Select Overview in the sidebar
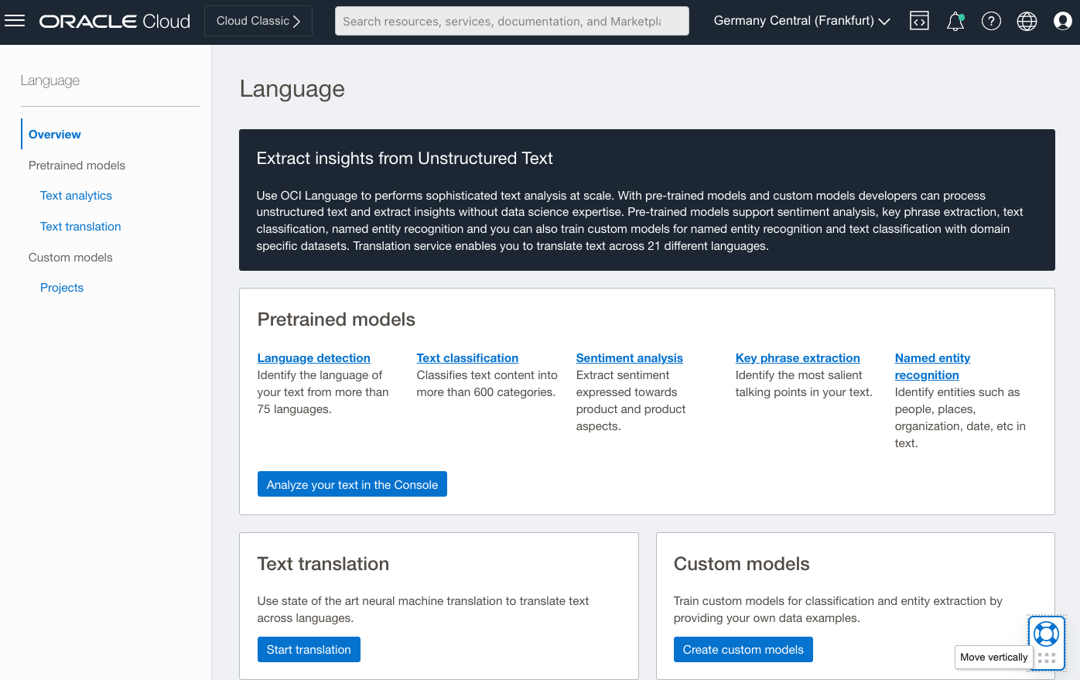The image size is (1080, 680). 55,134
